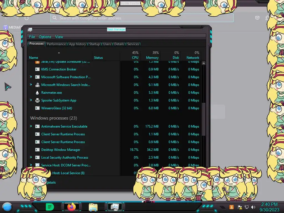This screenshot has height=213, width=284.
Task: Click the Firefox back arrow
Action: 7,18
